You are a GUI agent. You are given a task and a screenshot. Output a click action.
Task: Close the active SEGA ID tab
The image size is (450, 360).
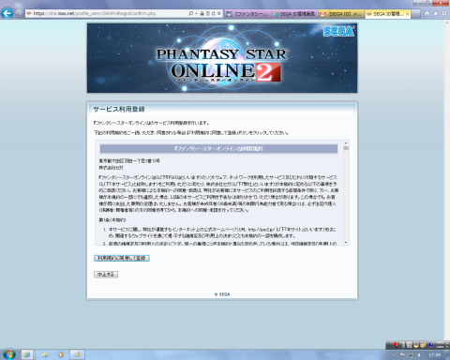(x=407, y=14)
